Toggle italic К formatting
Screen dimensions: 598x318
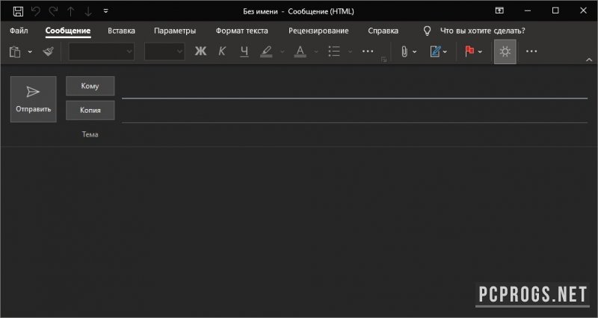coord(222,52)
